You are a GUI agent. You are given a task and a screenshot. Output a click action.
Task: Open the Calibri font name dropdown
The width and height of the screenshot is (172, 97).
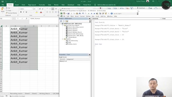32,9
